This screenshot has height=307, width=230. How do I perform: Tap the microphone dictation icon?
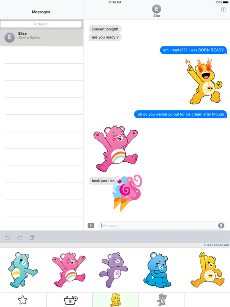221,225
